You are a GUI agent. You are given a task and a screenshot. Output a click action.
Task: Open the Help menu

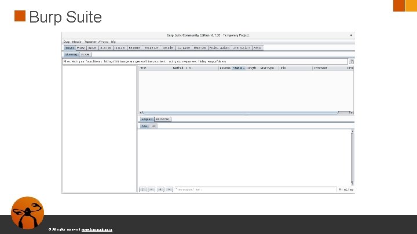pyautogui.click(x=114, y=42)
